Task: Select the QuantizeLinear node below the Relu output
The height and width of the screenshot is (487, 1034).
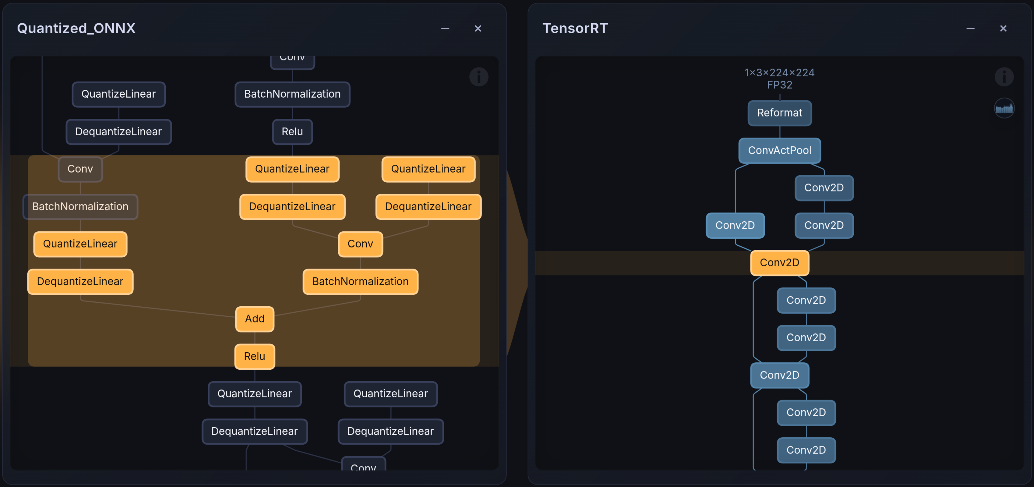Action: (255, 394)
